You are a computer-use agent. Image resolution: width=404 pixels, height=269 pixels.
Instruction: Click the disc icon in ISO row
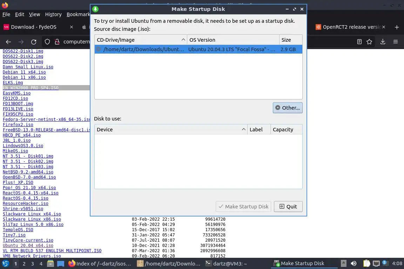click(99, 49)
